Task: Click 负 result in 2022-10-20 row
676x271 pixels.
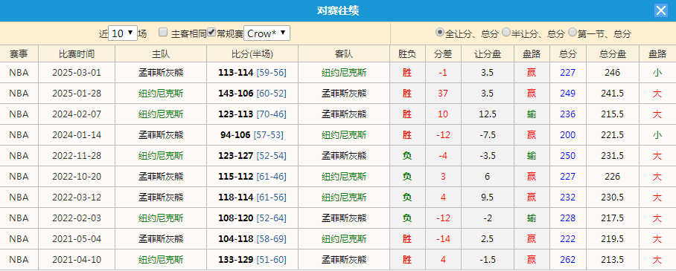Action: pyautogui.click(x=407, y=177)
